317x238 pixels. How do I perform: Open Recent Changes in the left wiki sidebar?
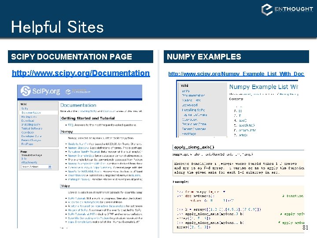click(31, 140)
